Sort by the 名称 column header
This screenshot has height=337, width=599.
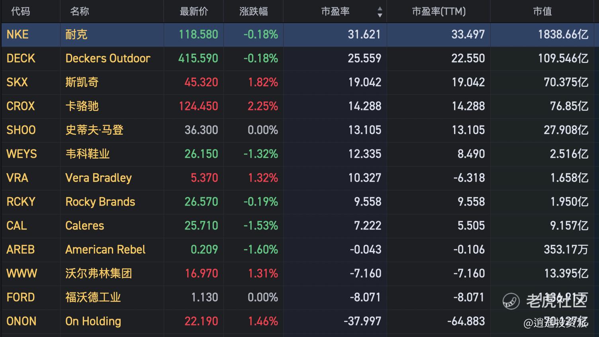[x=79, y=12]
